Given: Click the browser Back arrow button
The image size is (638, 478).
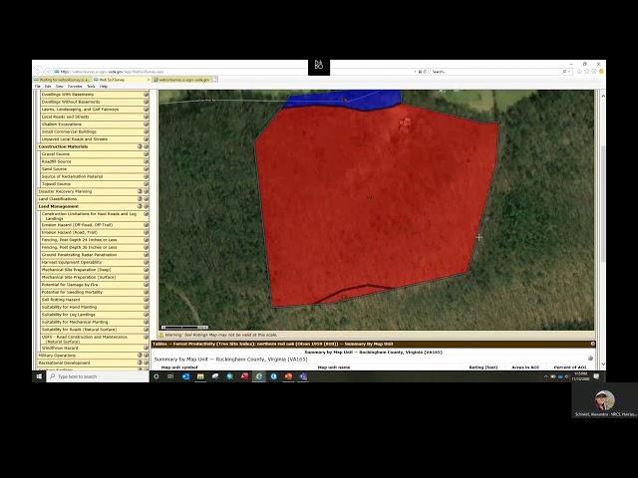Looking at the screenshot, I should [38, 71].
